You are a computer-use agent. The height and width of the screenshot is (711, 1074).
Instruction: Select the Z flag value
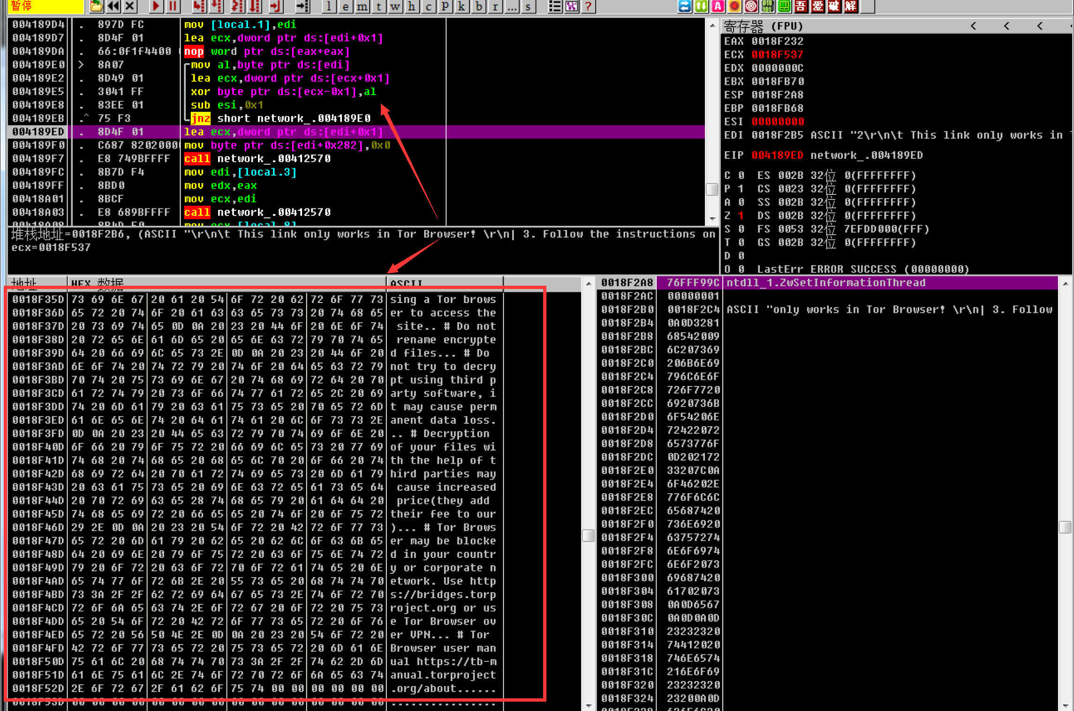pyautogui.click(x=741, y=215)
